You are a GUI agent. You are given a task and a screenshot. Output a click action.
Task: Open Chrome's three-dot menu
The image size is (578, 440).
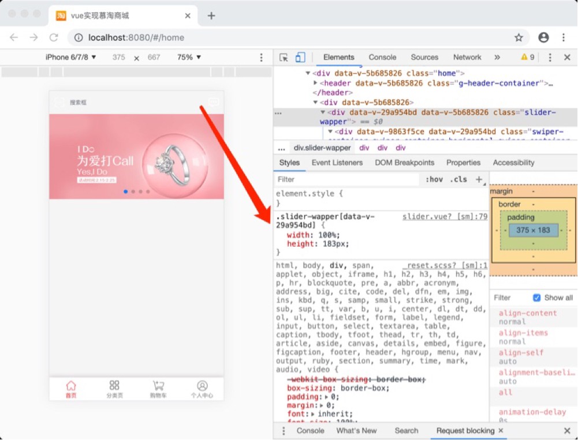pyautogui.click(x=564, y=37)
